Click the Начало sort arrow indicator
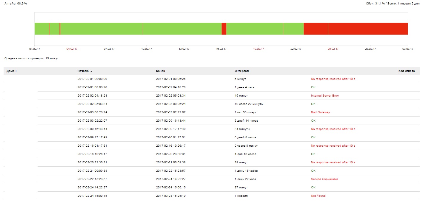The width and height of the screenshot is (423, 203). click(91, 71)
